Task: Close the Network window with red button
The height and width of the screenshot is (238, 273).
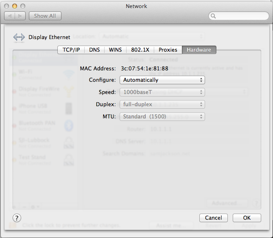Action: (x=7, y=6)
